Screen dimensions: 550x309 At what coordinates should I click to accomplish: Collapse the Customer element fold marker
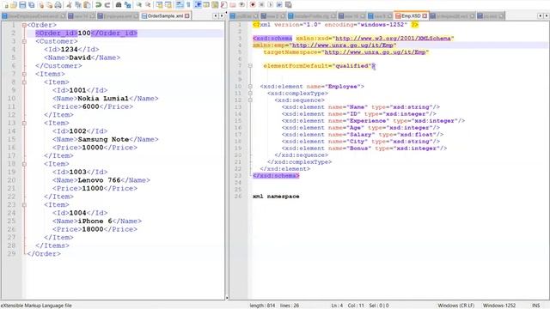pyautogui.click(x=24, y=41)
